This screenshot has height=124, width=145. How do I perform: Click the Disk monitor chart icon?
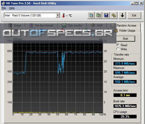click(64, 25)
